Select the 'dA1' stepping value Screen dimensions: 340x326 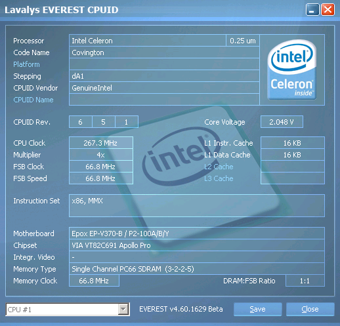[x=164, y=76]
